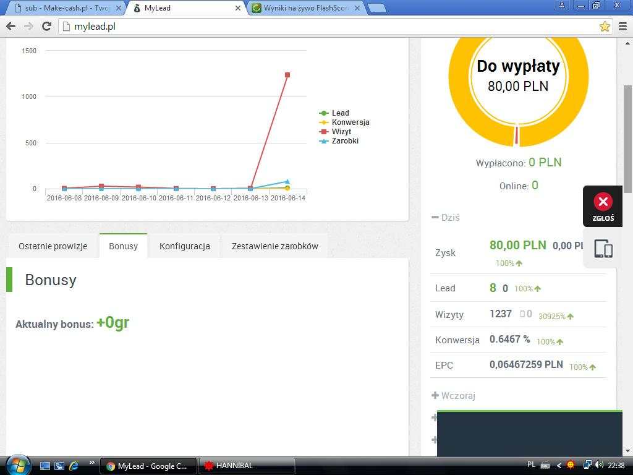
Task: Bookmark page with the star icon
Action: tap(605, 27)
